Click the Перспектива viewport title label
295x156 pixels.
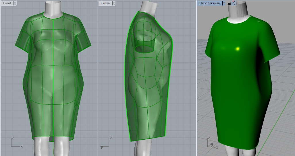(x=209, y=3)
